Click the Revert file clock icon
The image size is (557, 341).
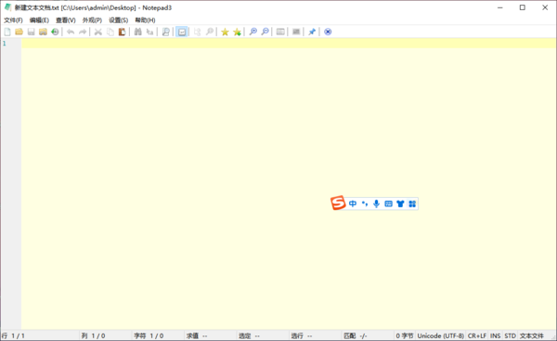[55, 32]
